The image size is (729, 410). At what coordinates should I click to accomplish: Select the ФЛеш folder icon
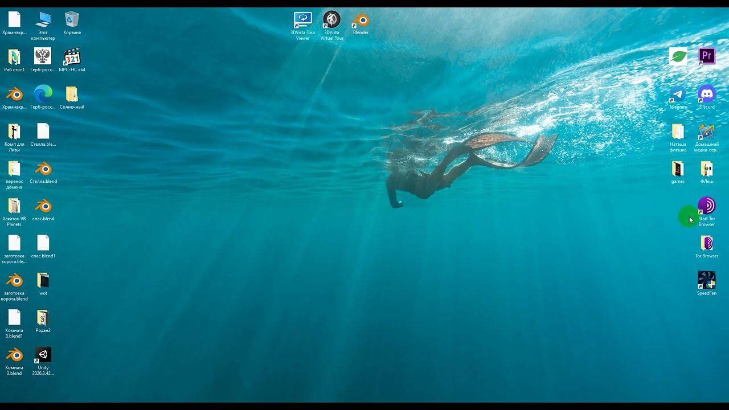click(707, 169)
